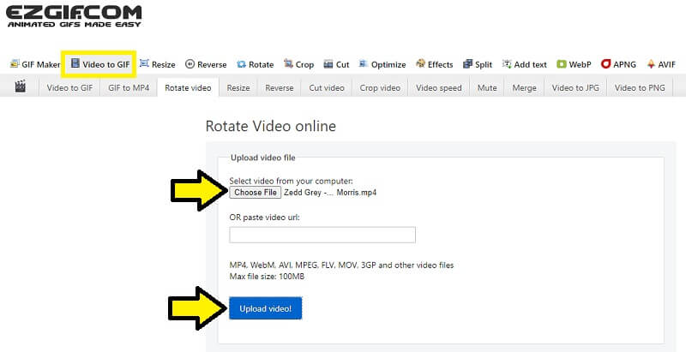686x352 pixels.
Task: Open the Rotate tool in top toolbar
Action: point(255,64)
